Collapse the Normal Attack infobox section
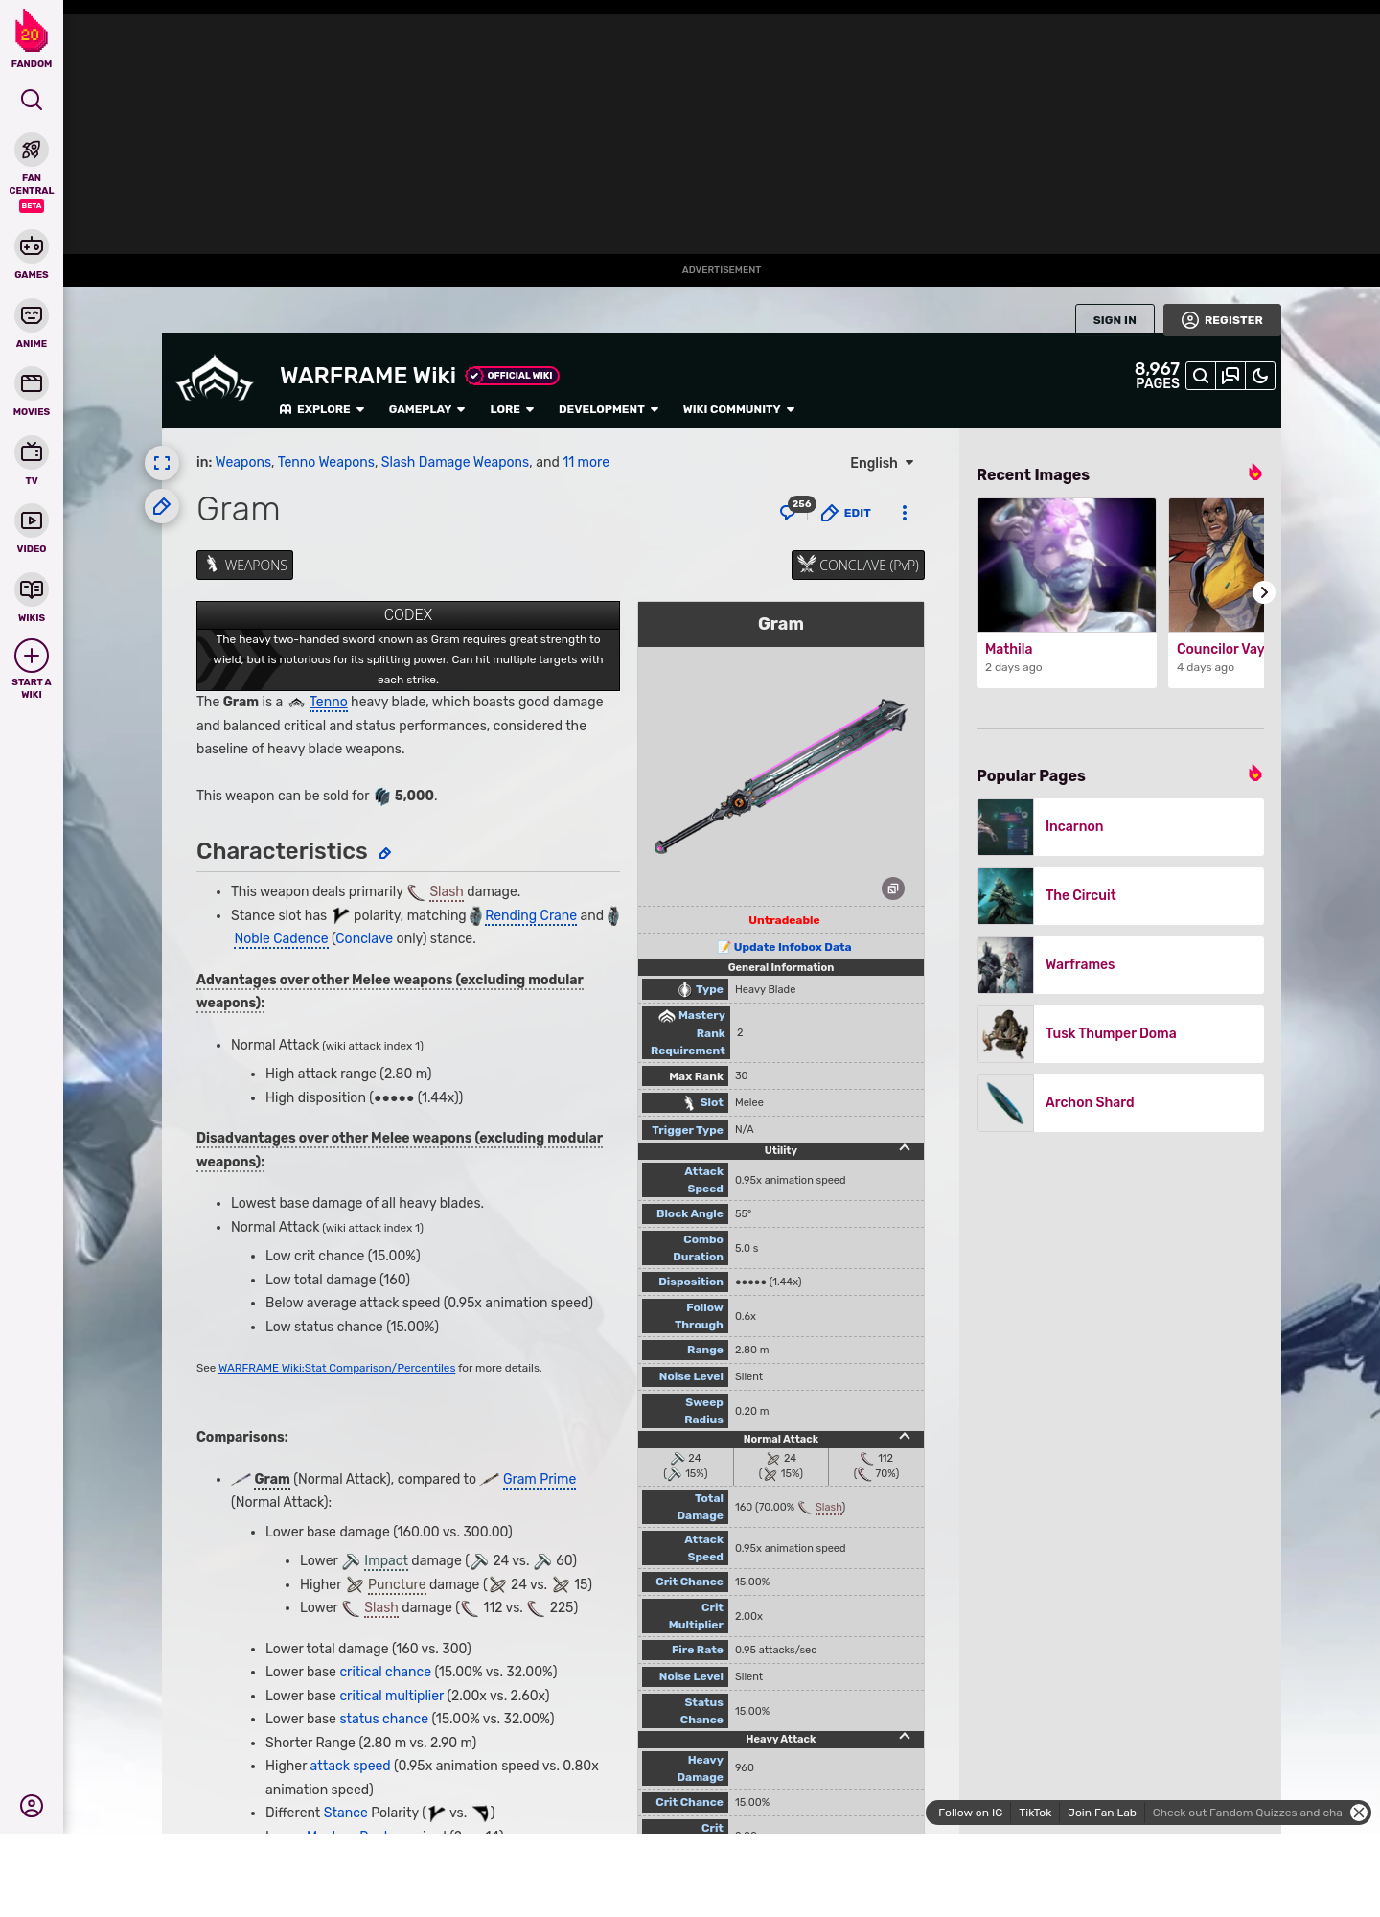 point(905,1437)
